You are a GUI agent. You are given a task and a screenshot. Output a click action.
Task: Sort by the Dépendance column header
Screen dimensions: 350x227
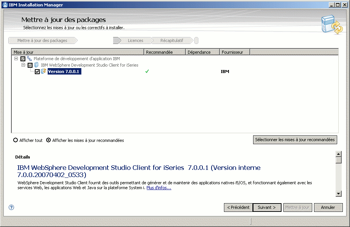coord(203,52)
